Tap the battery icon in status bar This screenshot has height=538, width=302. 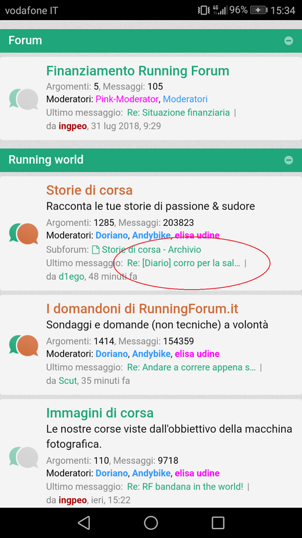coord(259,10)
